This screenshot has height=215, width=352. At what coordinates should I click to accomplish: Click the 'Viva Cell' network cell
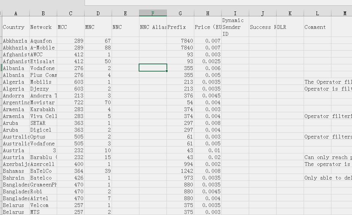[x=43, y=116]
